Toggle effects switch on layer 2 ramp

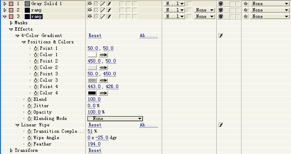coord(109,10)
